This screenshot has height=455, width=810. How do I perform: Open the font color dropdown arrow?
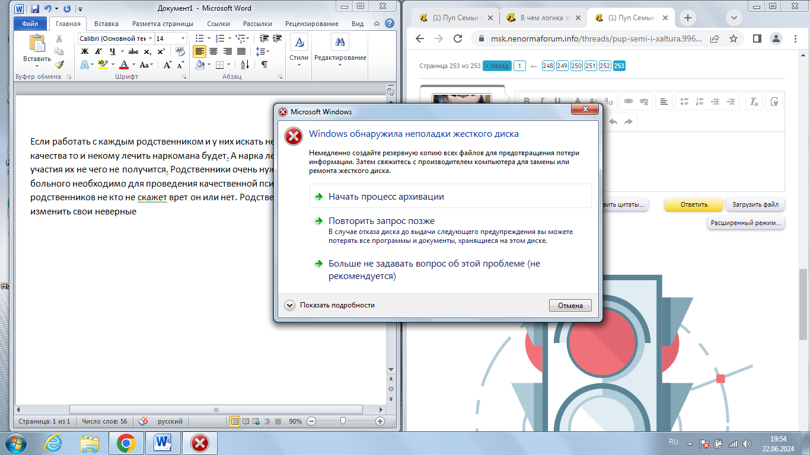point(133,65)
